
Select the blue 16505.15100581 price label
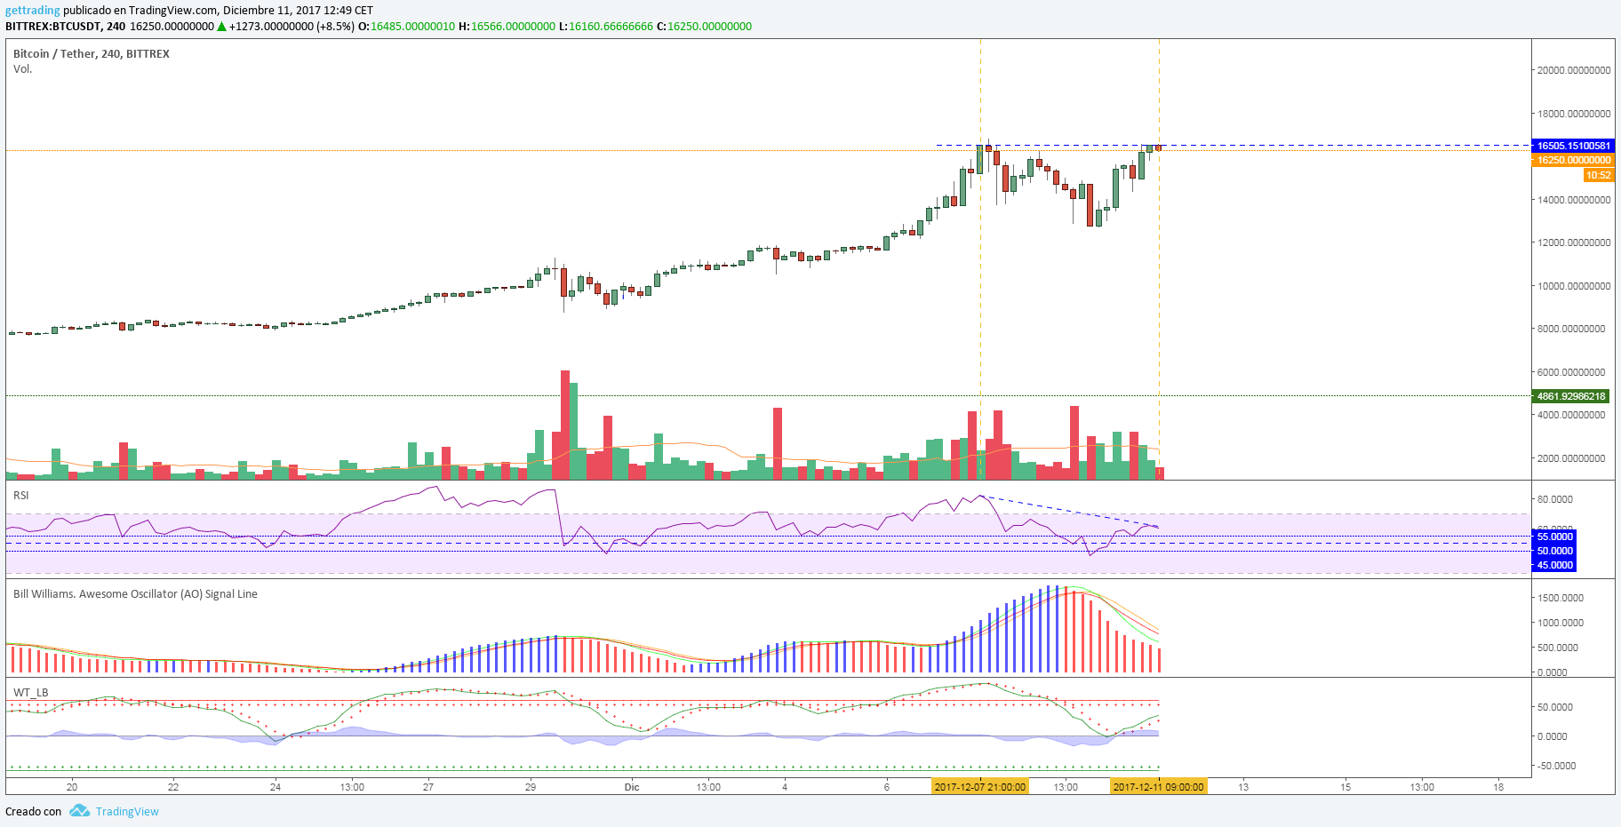point(1573,146)
